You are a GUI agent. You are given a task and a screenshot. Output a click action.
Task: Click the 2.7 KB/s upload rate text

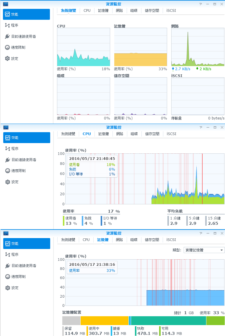point(182,69)
